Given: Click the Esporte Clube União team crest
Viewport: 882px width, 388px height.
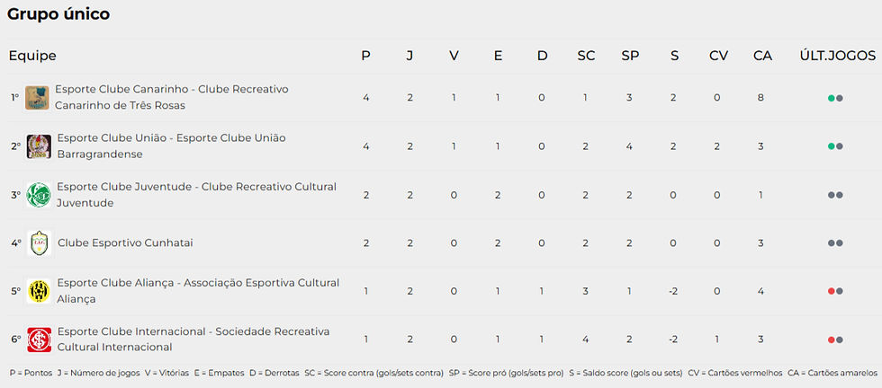Looking at the screenshot, I should [39, 146].
